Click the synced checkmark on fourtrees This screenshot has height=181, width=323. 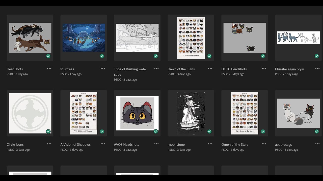click(x=102, y=56)
